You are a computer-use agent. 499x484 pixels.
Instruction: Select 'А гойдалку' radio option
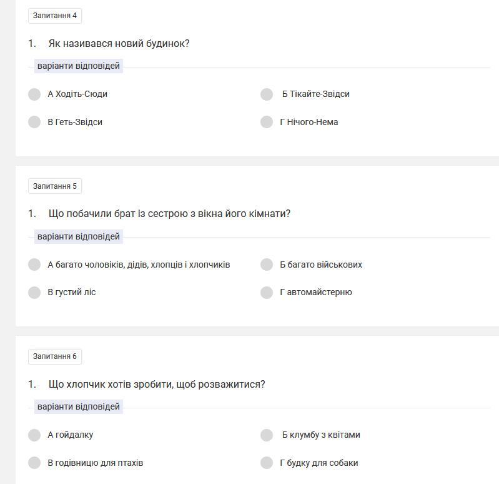pos(34,435)
